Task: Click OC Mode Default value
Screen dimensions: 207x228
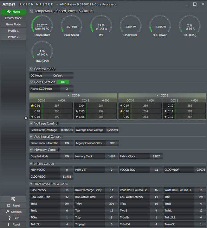Action: click(x=58, y=75)
